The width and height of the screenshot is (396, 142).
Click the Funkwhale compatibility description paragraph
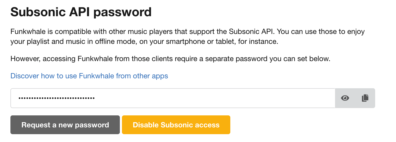point(188,37)
